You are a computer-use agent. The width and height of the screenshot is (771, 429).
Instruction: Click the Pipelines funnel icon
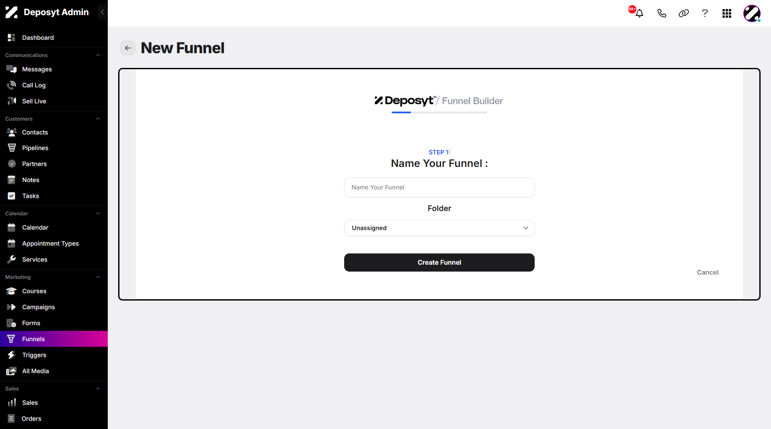point(12,148)
